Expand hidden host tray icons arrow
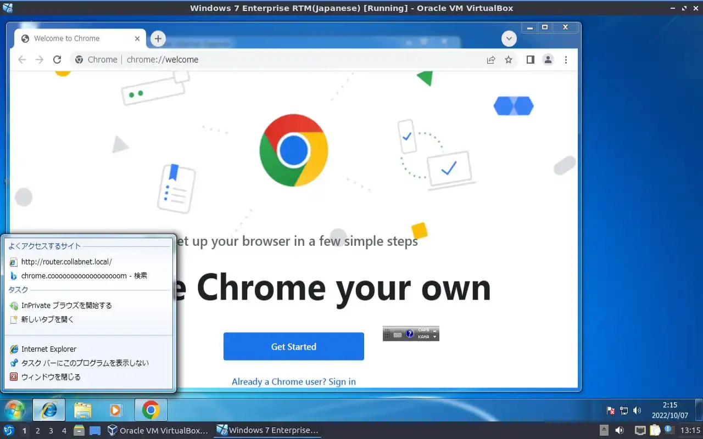The width and height of the screenshot is (703, 439). click(604, 431)
